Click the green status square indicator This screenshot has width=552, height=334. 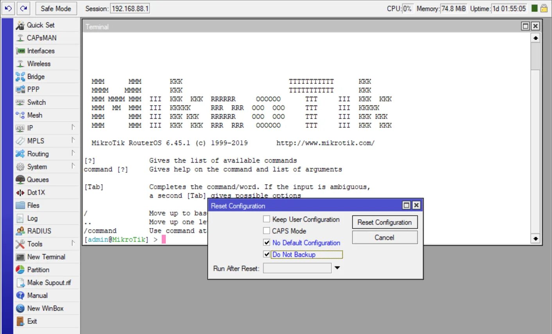(534, 8)
